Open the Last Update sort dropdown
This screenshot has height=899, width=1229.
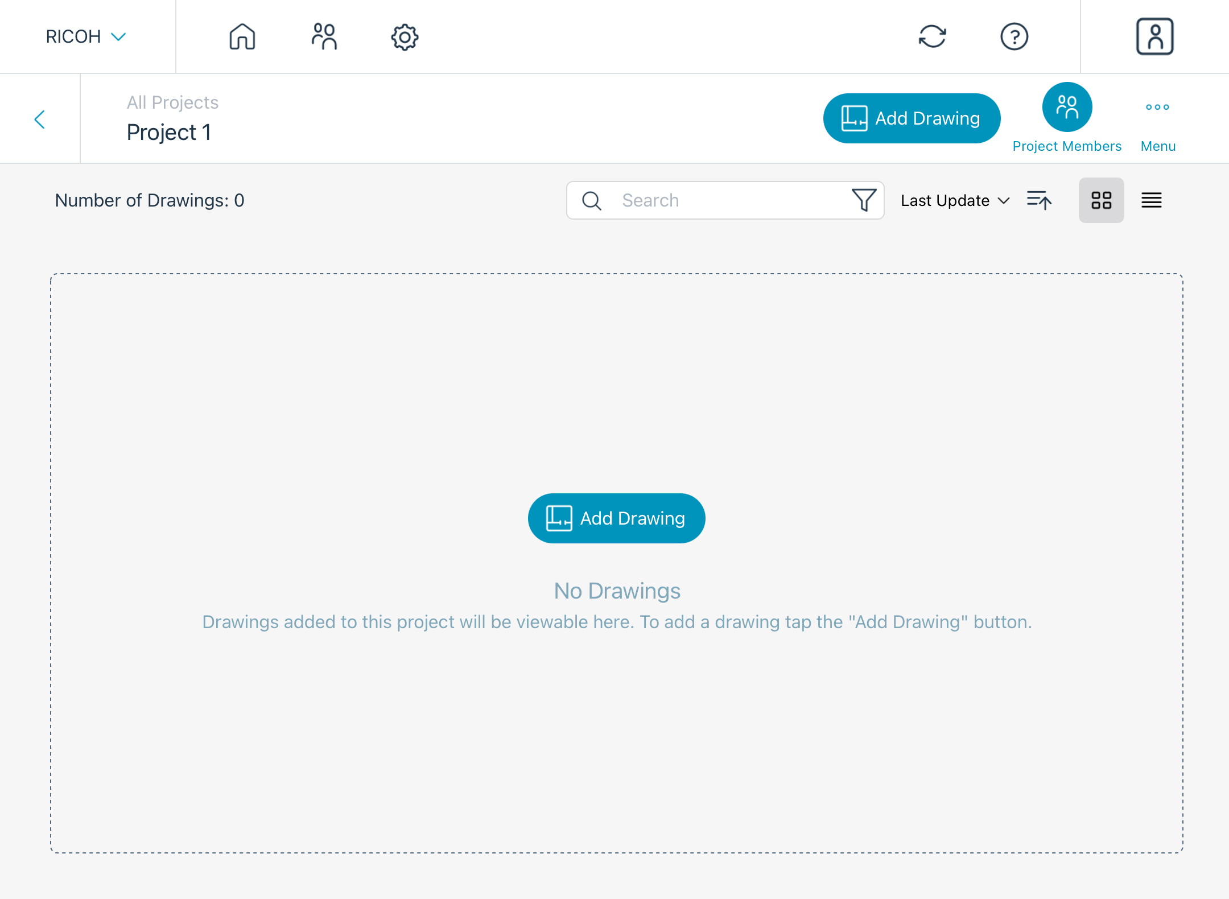[x=955, y=200]
